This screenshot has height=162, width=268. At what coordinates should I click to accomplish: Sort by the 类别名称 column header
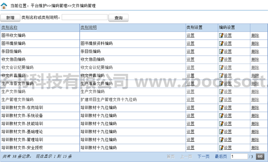coord(9,27)
